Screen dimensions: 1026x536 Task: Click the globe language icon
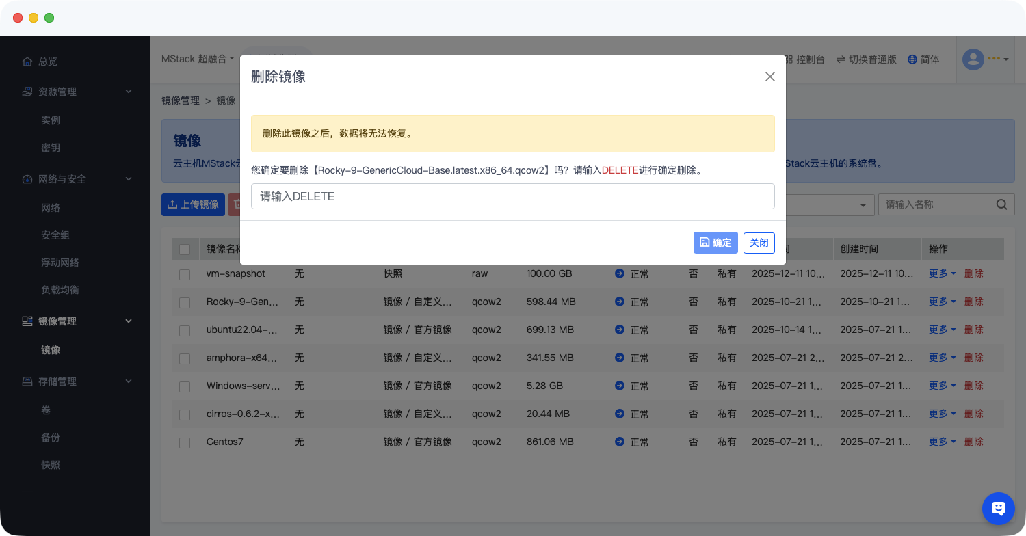tap(912, 59)
